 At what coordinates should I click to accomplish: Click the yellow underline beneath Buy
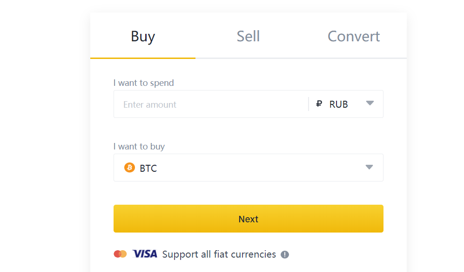click(142, 58)
